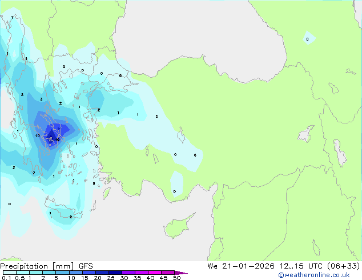
Task: Click the 40–45 mm magenta legend swatch
Action: (155, 273)
